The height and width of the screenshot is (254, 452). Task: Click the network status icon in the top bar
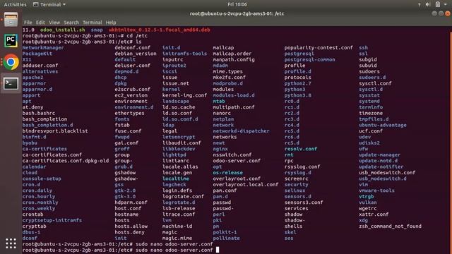point(419,5)
